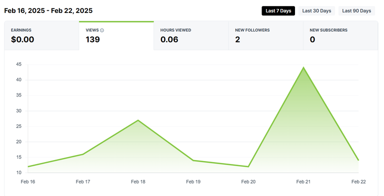This screenshot has width=384, height=196.
Task: Click the 10 y-axis label
Action: pyautogui.click(x=19, y=172)
